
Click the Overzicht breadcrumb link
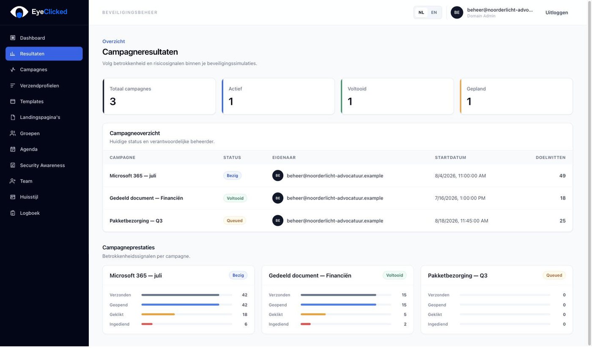114,41
